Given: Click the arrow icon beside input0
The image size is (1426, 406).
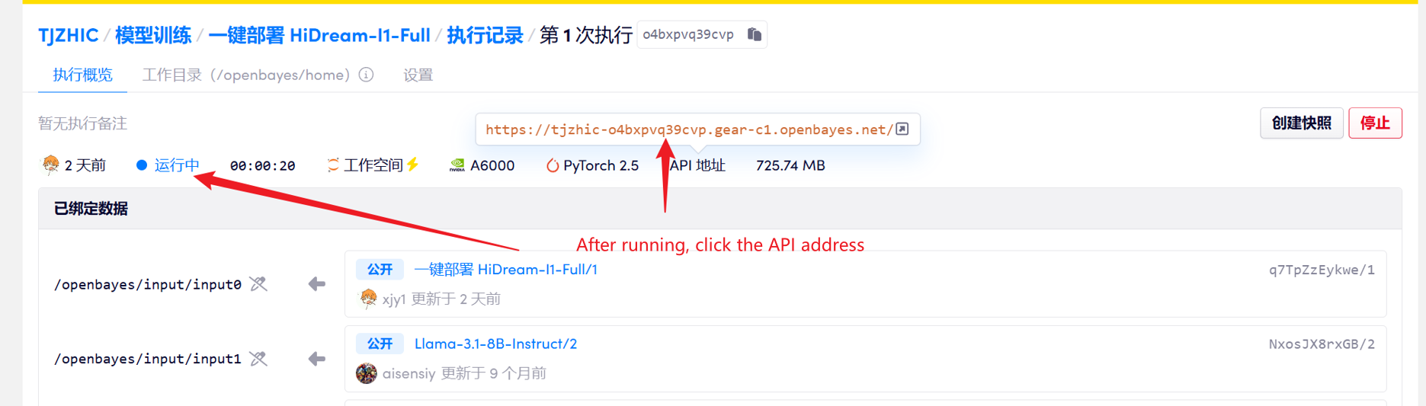Looking at the screenshot, I should 316,284.
